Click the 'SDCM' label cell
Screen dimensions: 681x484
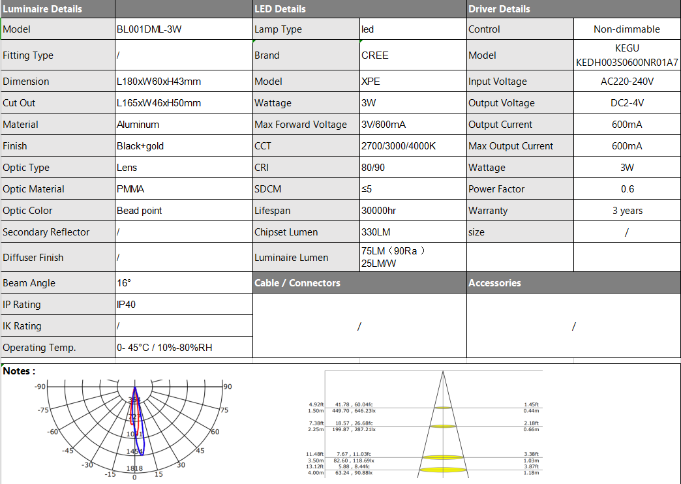(x=306, y=189)
